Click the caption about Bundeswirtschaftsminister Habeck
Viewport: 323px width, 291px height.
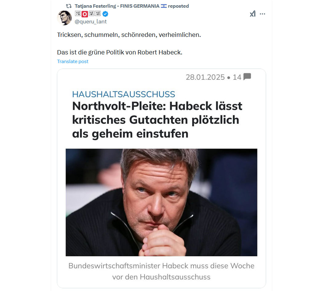point(161,271)
